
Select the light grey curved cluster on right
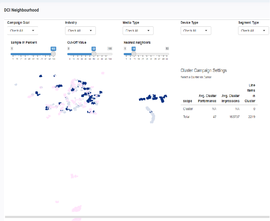[x=151, y=114]
